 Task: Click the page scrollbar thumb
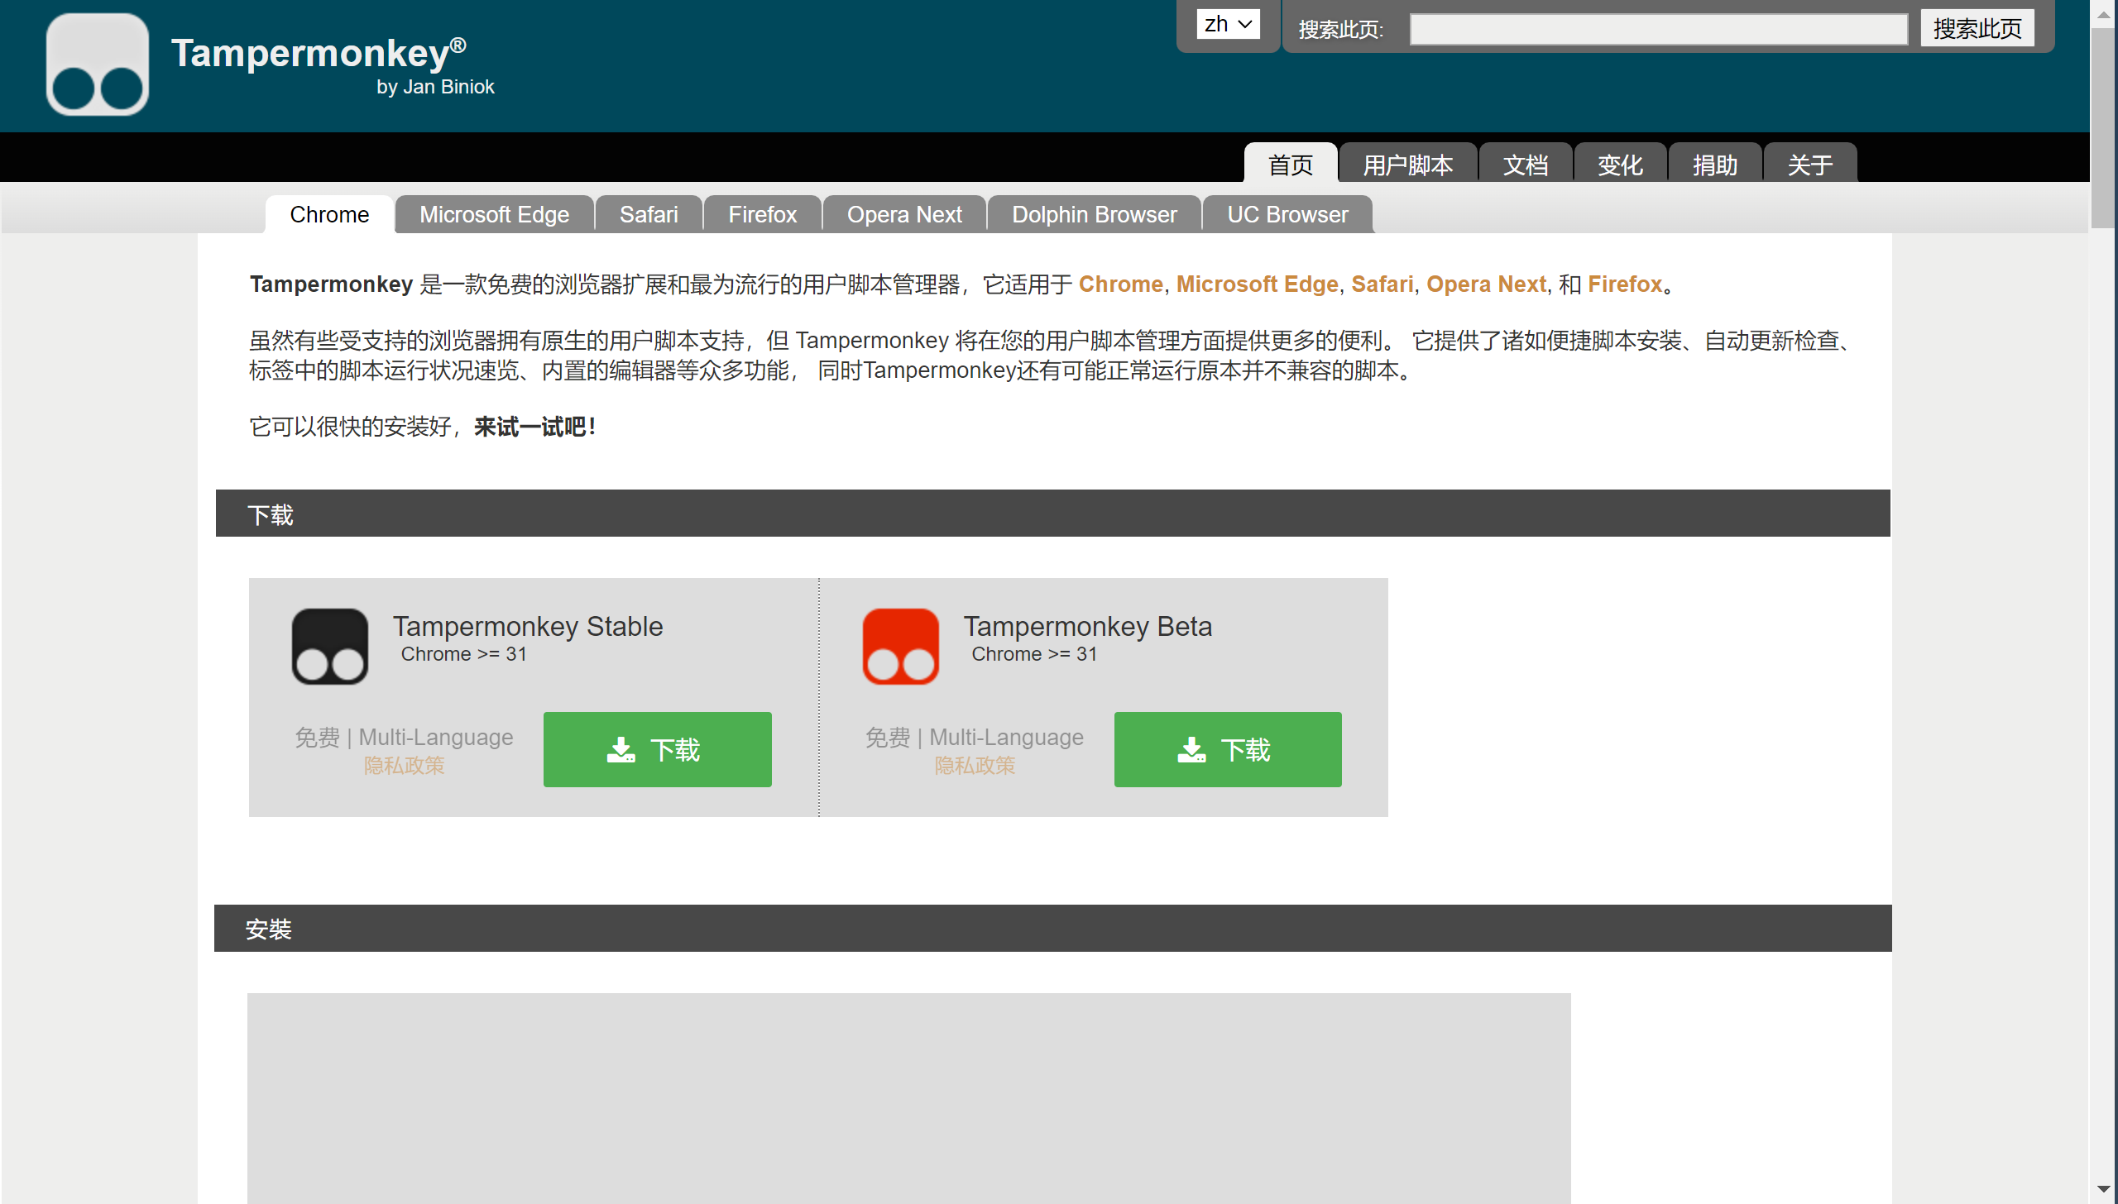[2103, 128]
